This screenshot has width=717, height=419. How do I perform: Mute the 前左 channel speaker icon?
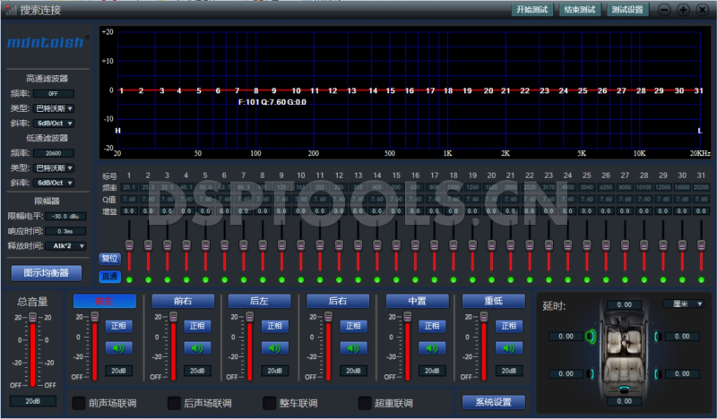click(x=119, y=348)
